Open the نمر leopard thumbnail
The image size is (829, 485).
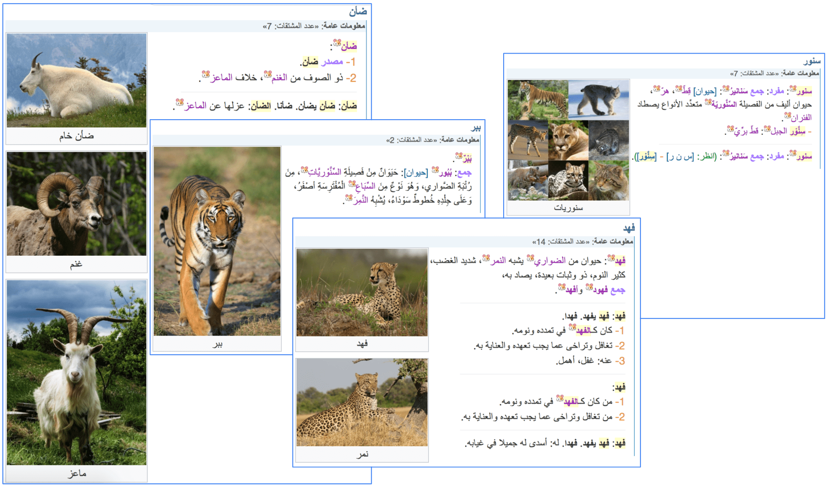click(362, 403)
